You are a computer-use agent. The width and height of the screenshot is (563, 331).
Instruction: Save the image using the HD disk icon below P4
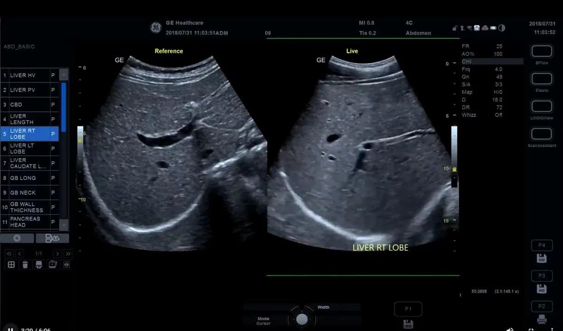(x=541, y=259)
